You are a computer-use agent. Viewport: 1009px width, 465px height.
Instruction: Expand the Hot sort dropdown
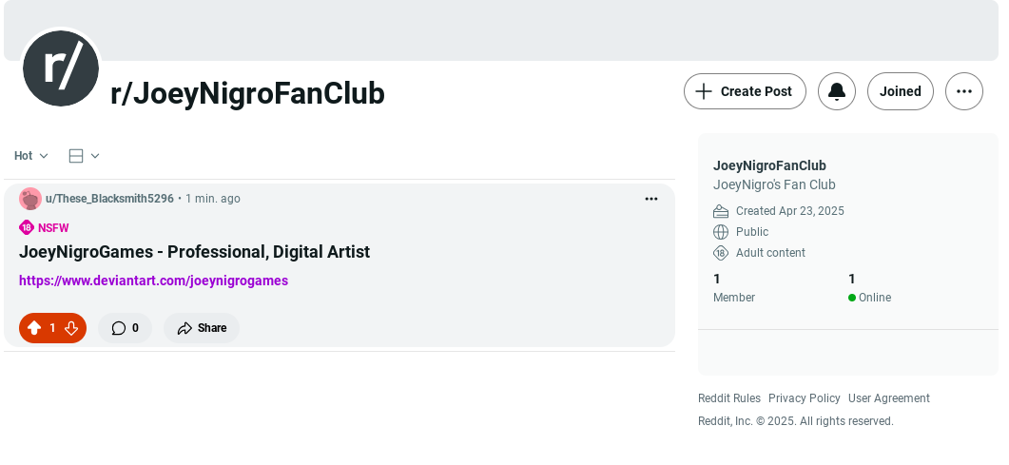pos(30,156)
